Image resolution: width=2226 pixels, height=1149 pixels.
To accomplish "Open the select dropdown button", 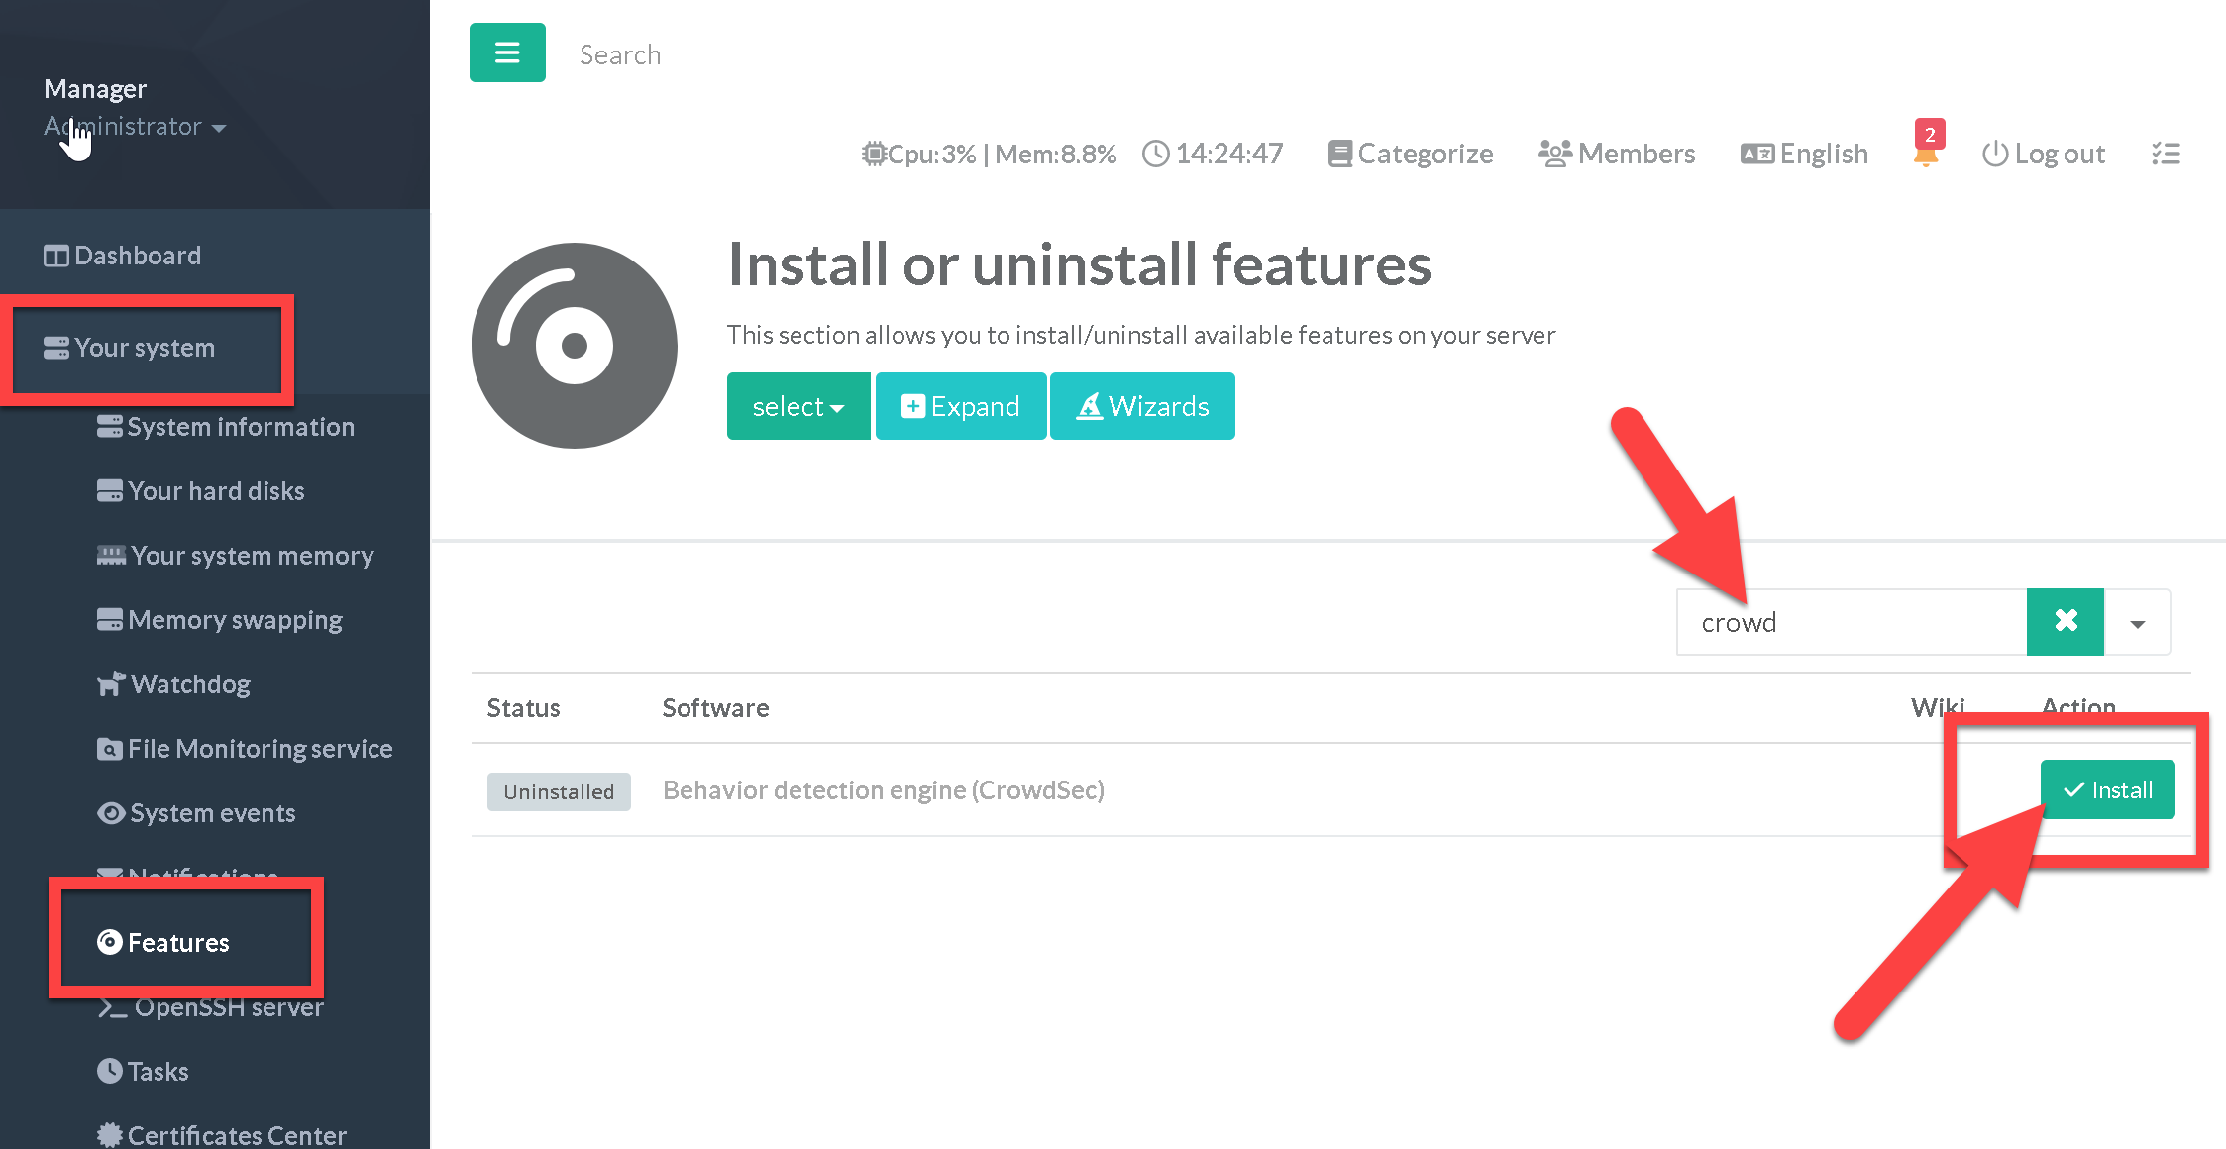I will [x=798, y=406].
